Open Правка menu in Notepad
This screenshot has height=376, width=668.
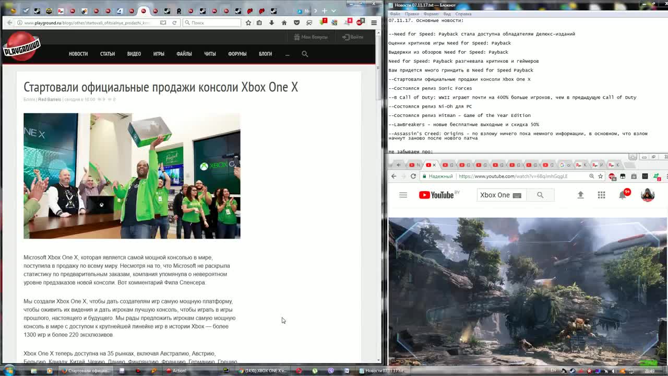pyautogui.click(x=412, y=14)
